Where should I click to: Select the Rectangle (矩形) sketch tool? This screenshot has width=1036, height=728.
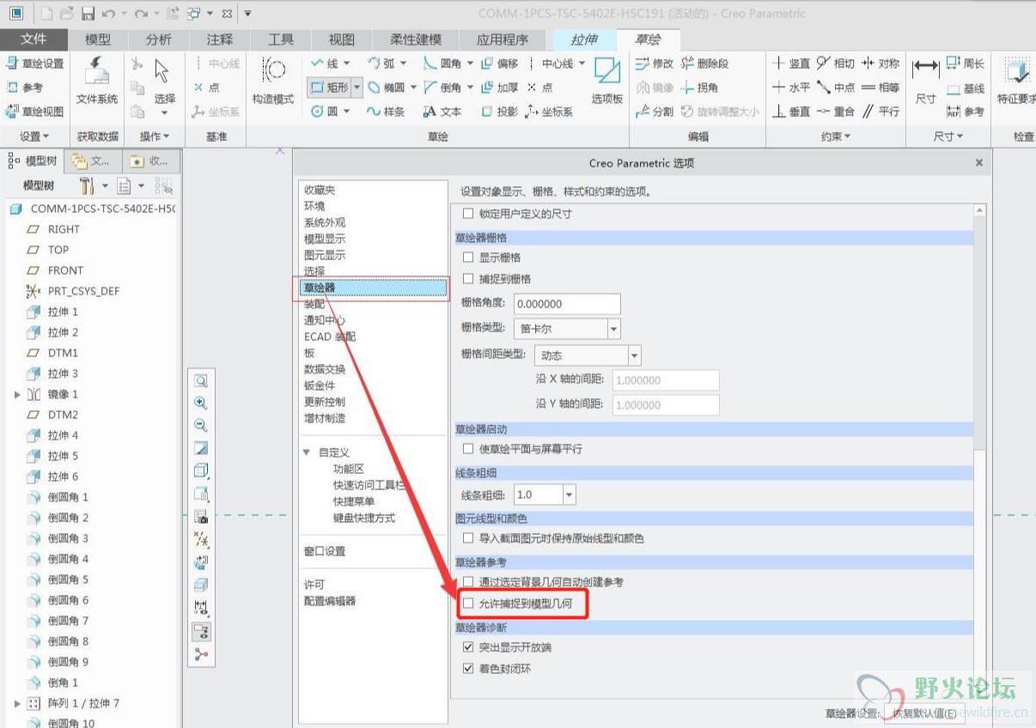coord(329,88)
